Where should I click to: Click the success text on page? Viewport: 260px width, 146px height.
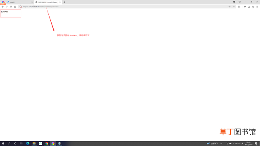[x=4, y=12]
